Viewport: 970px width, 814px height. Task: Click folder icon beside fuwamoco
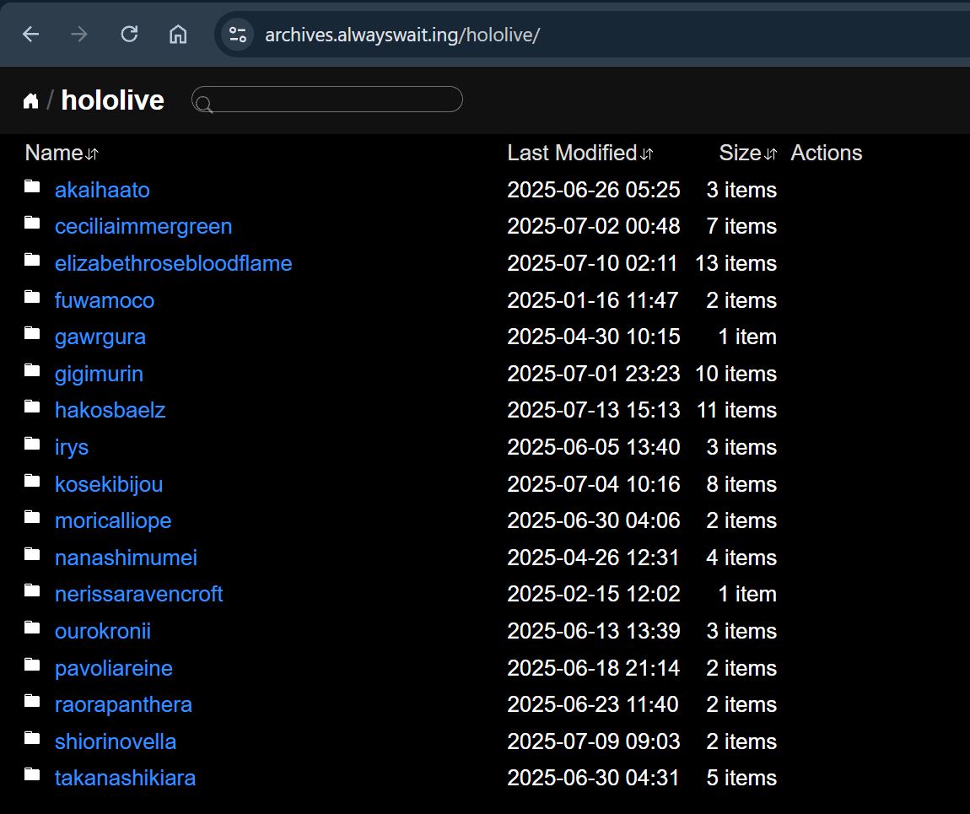[x=32, y=297]
